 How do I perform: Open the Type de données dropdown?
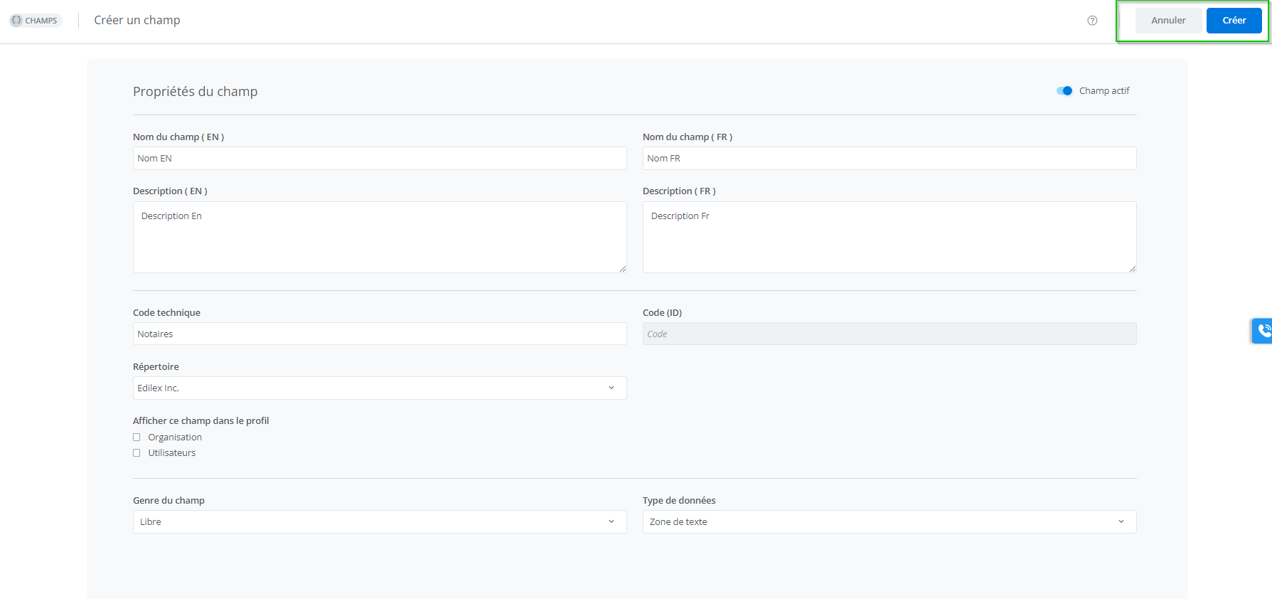889,522
